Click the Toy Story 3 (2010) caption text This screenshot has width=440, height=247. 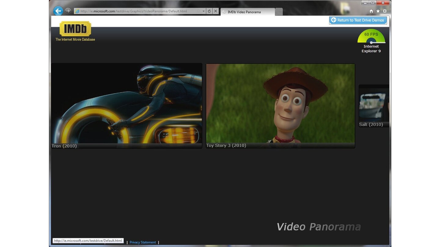226,145
